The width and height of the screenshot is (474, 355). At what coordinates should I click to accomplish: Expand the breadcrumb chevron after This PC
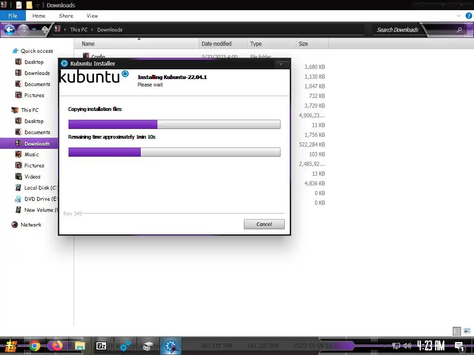pyautogui.click(x=92, y=30)
